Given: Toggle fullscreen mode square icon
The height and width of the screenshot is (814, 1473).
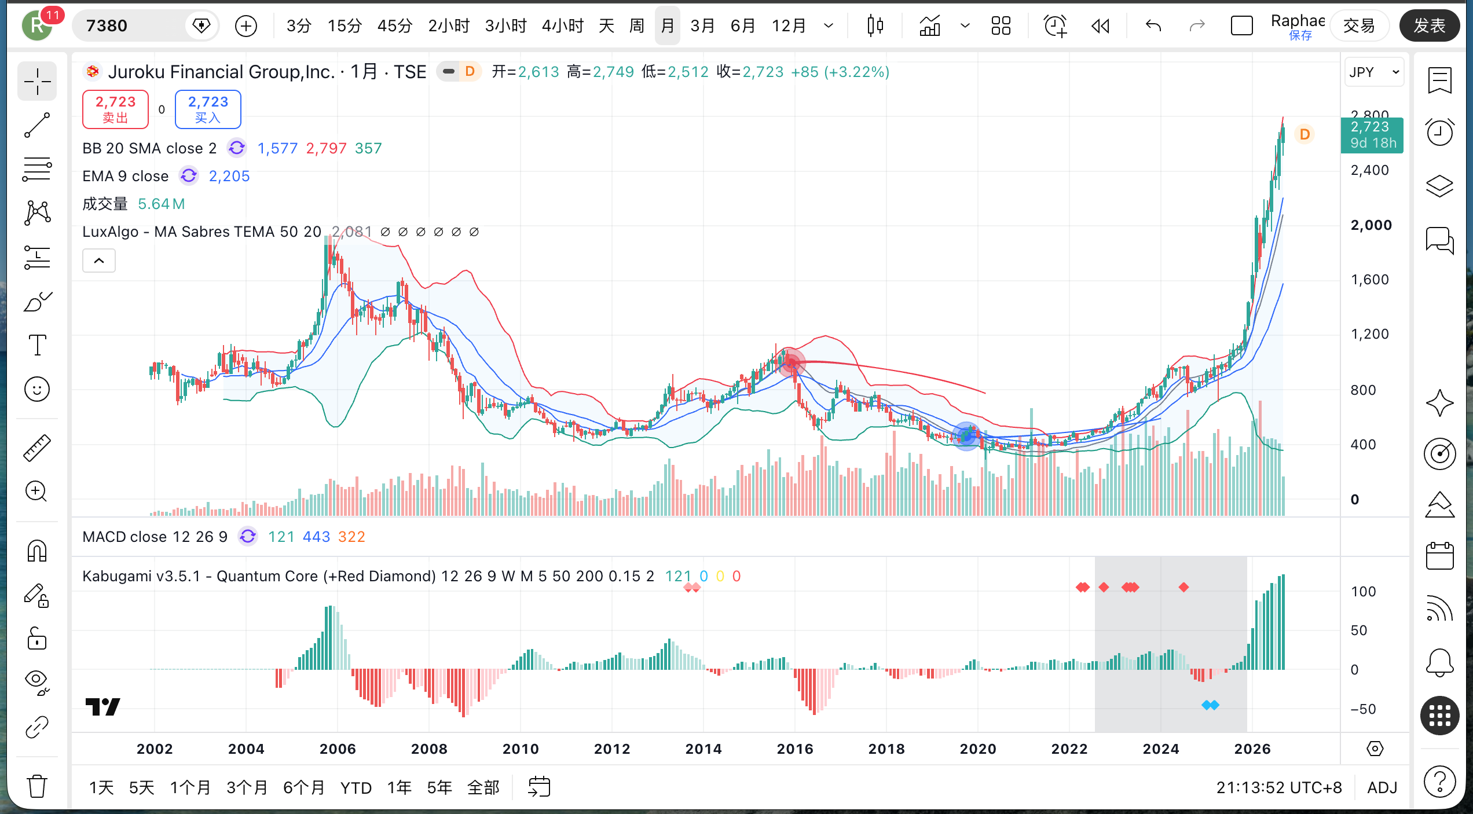Looking at the screenshot, I should pos(1241,25).
